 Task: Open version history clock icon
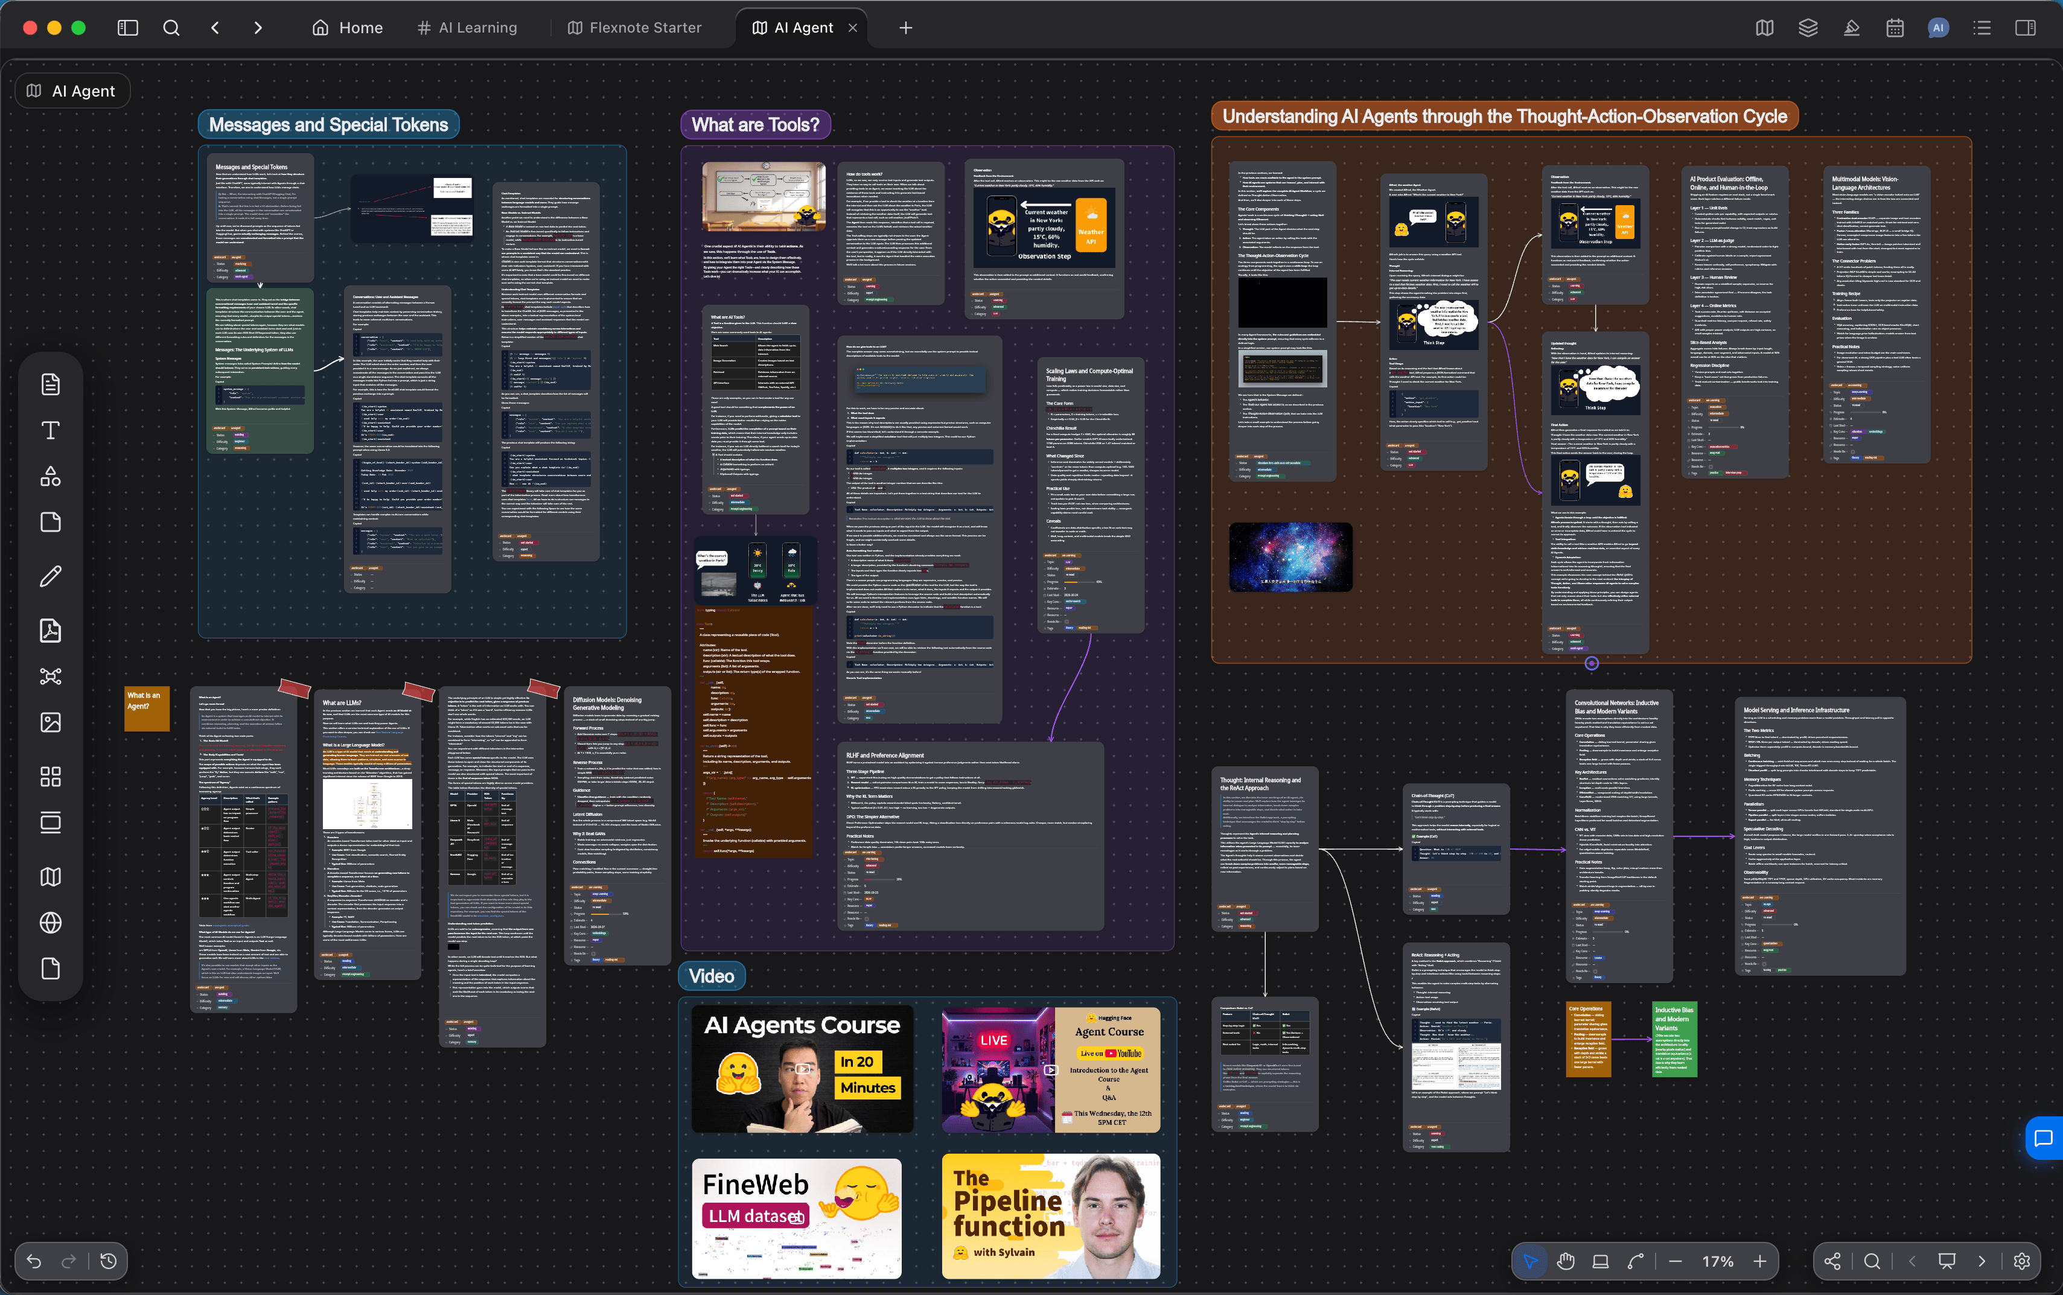108,1261
